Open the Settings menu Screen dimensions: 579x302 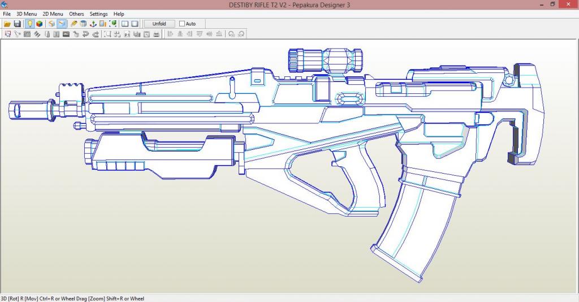[98, 14]
